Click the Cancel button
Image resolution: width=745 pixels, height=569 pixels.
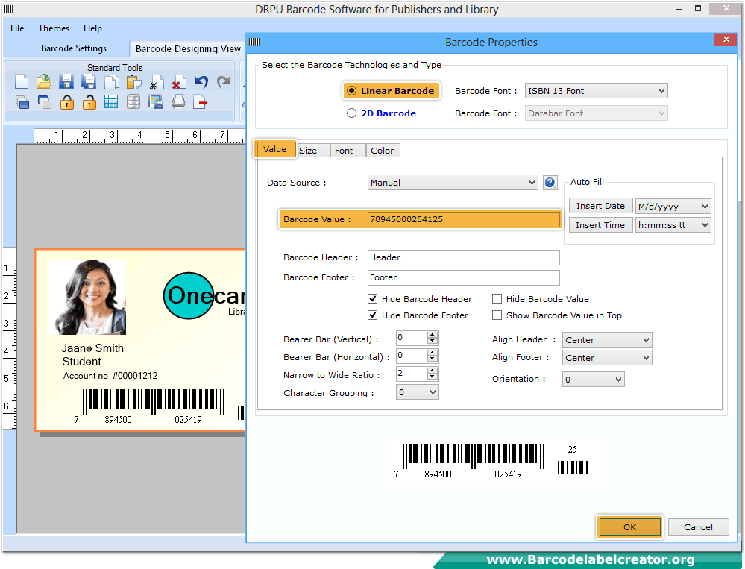(x=699, y=527)
